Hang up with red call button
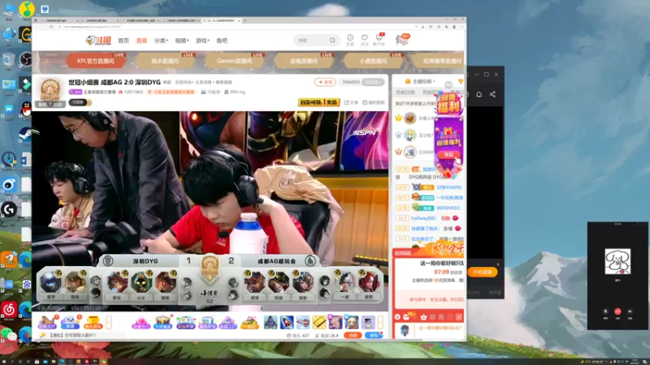Image resolution: width=650 pixels, height=365 pixels. click(617, 311)
